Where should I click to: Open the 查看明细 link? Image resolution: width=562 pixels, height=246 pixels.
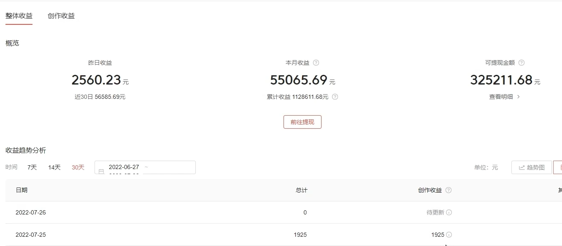pos(501,97)
